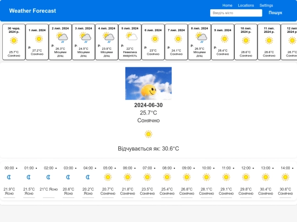This screenshot has width=297, height=222.
Task: Click the 25.4°C Сонячно text under 08:00
Action: tap(167, 191)
